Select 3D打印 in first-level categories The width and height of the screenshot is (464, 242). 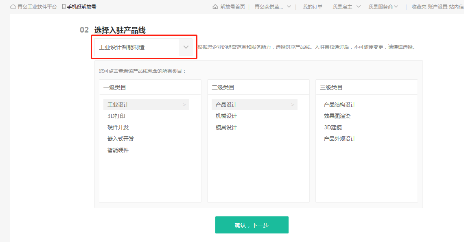[116, 116]
